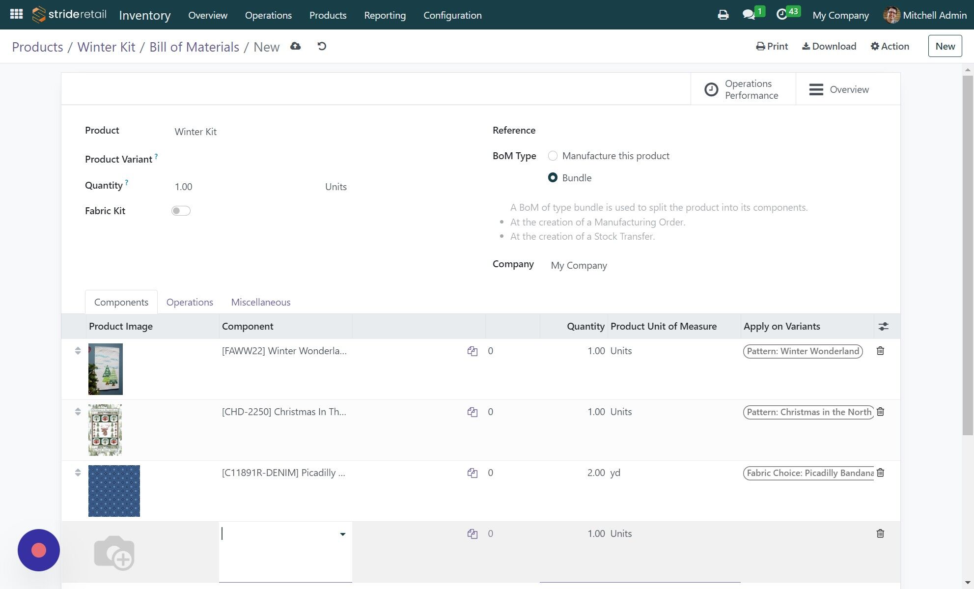Go to Products breadcrumb
Screen dimensions: 974x589
point(37,47)
